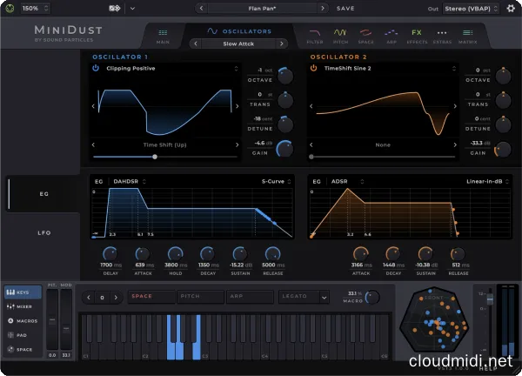This screenshot has height=376, width=522.
Task: Click the HELP link
Action: pyautogui.click(x=488, y=369)
